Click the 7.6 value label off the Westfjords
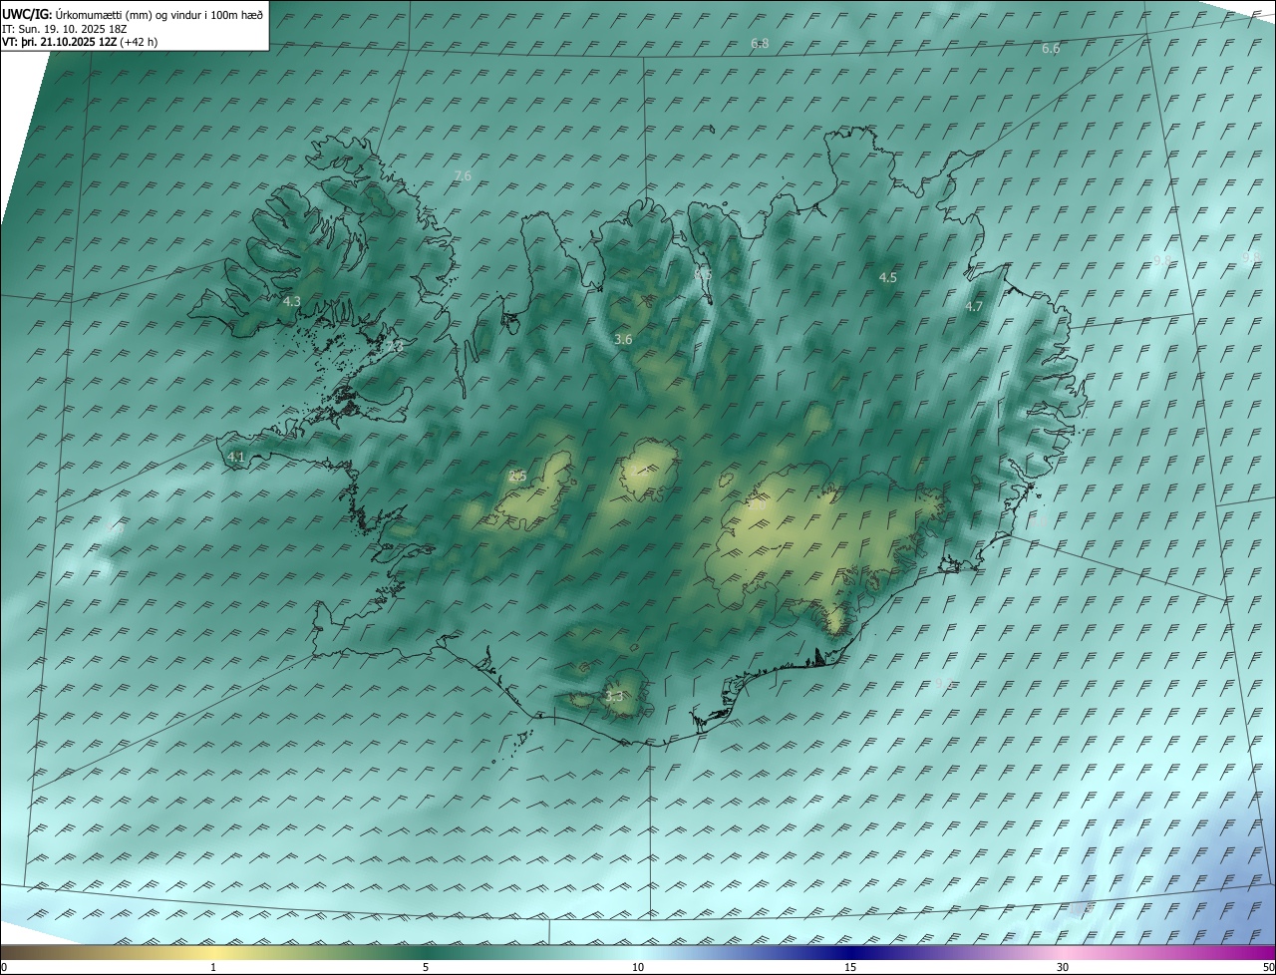This screenshot has width=1276, height=975. point(463,176)
